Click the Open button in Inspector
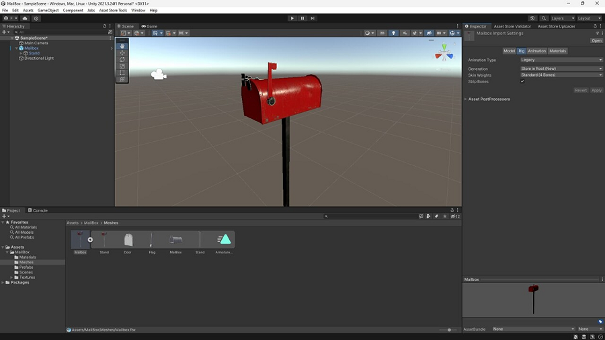The width and height of the screenshot is (605, 340). 596,40
